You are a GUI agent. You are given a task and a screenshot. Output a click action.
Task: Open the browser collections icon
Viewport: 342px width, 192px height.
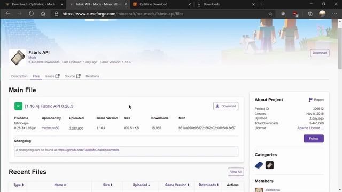[310, 14]
